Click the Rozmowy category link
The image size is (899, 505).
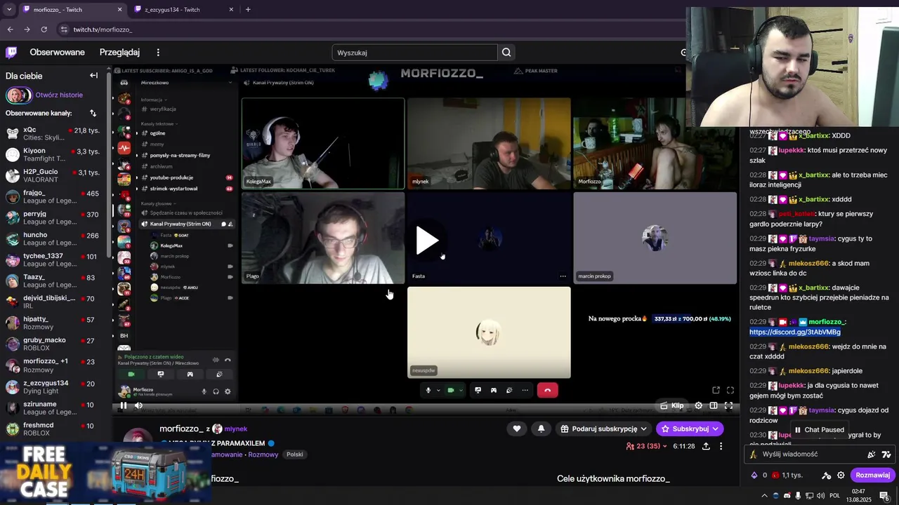point(263,454)
